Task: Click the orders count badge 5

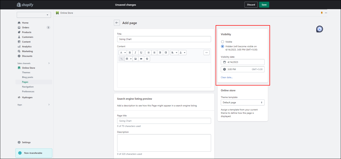Action: pyautogui.click(x=48, y=27)
